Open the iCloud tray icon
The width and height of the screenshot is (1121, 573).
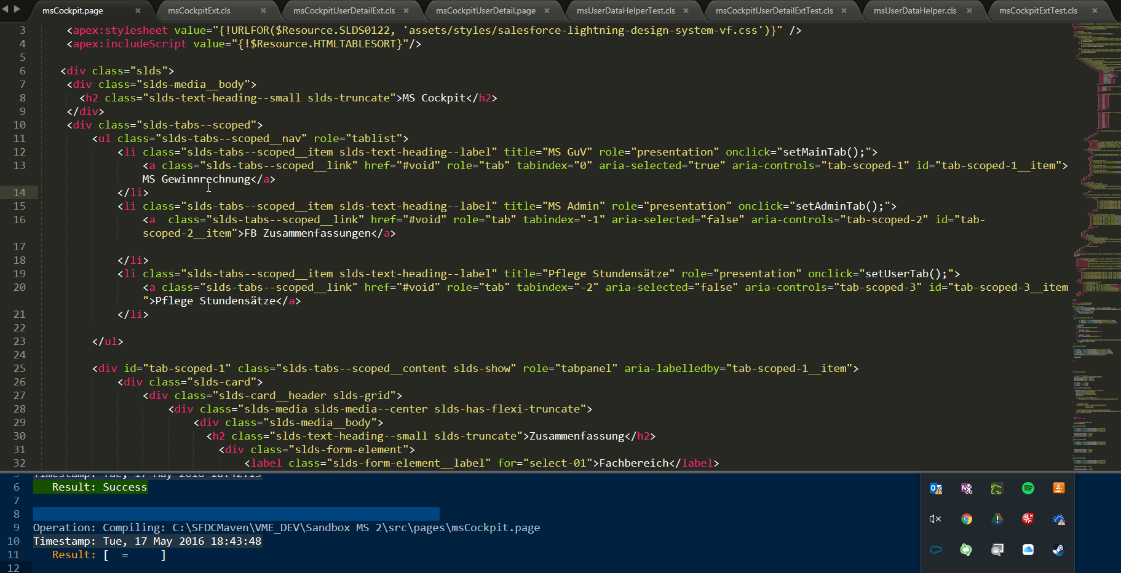[1028, 550]
